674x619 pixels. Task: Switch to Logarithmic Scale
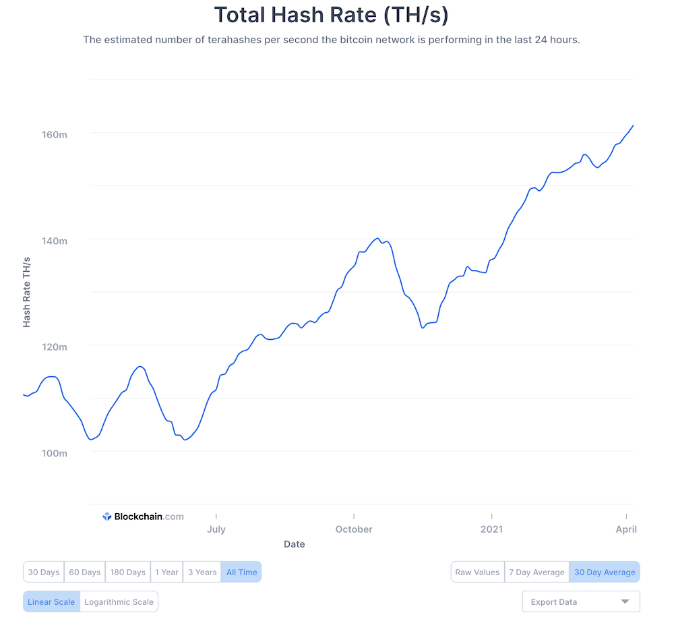click(119, 601)
